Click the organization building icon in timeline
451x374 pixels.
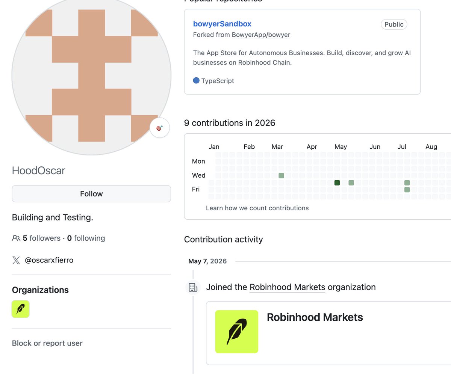tap(193, 288)
